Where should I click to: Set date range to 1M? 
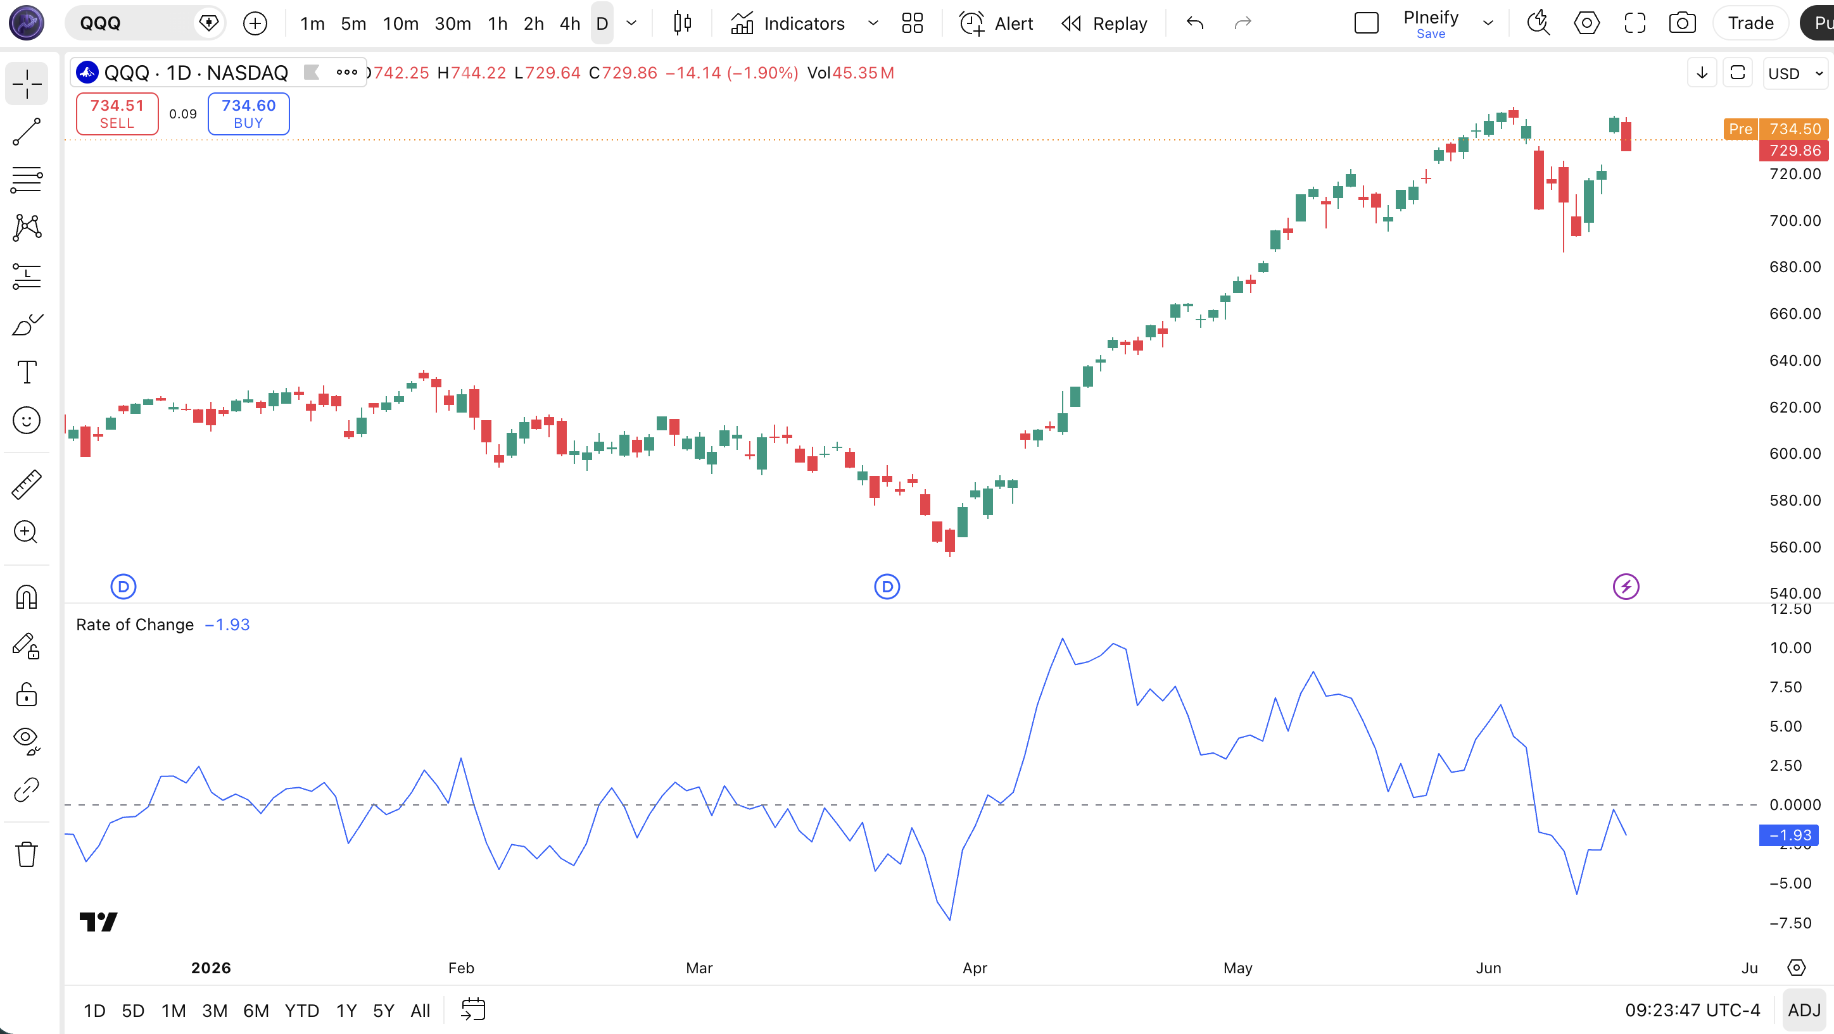click(173, 1010)
